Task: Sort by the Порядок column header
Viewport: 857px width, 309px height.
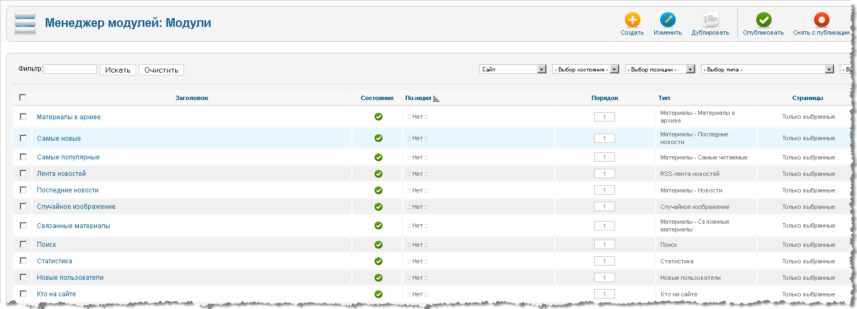Action: (605, 98)
